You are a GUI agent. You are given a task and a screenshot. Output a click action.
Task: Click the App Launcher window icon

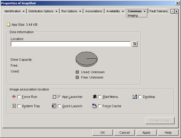click(54, 97)
